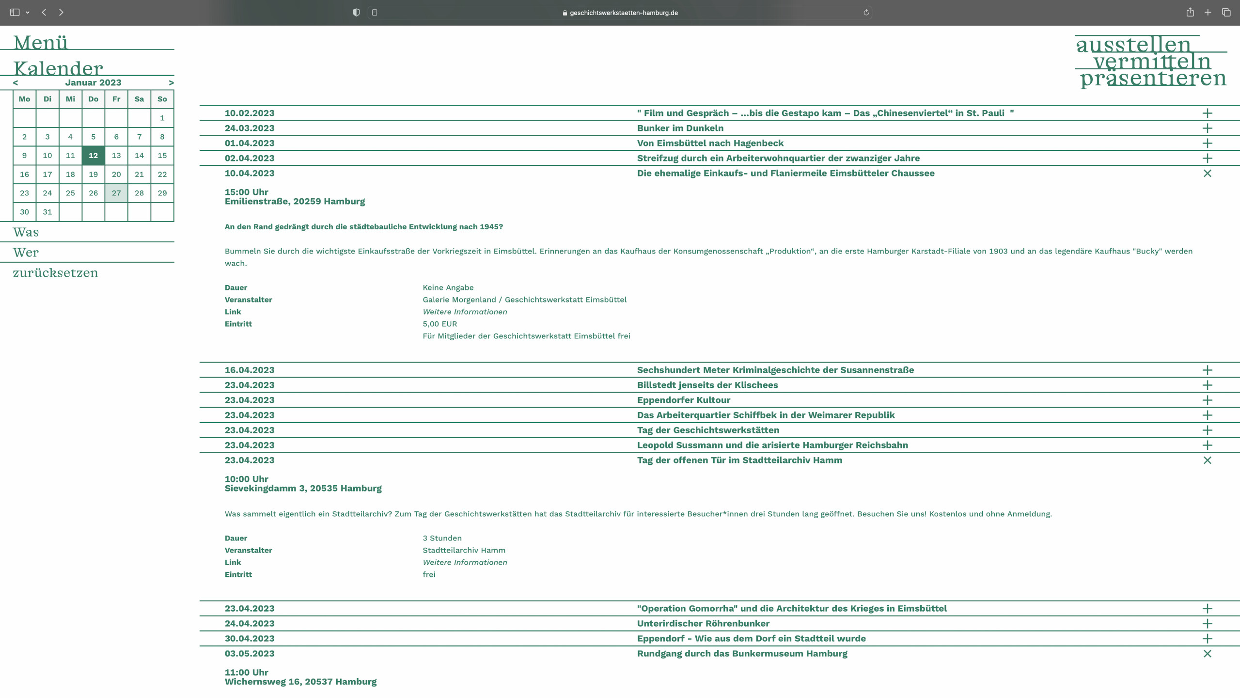Viewport: 1240px width, 698px height.
Task: Open Weitere Informationen link for Stadtteilarchiv Hamm
Action: click(x=464, y=562)
